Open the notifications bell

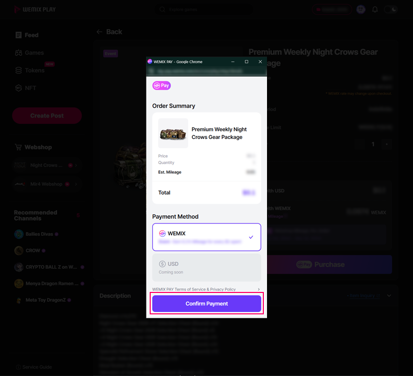[375, 9]
